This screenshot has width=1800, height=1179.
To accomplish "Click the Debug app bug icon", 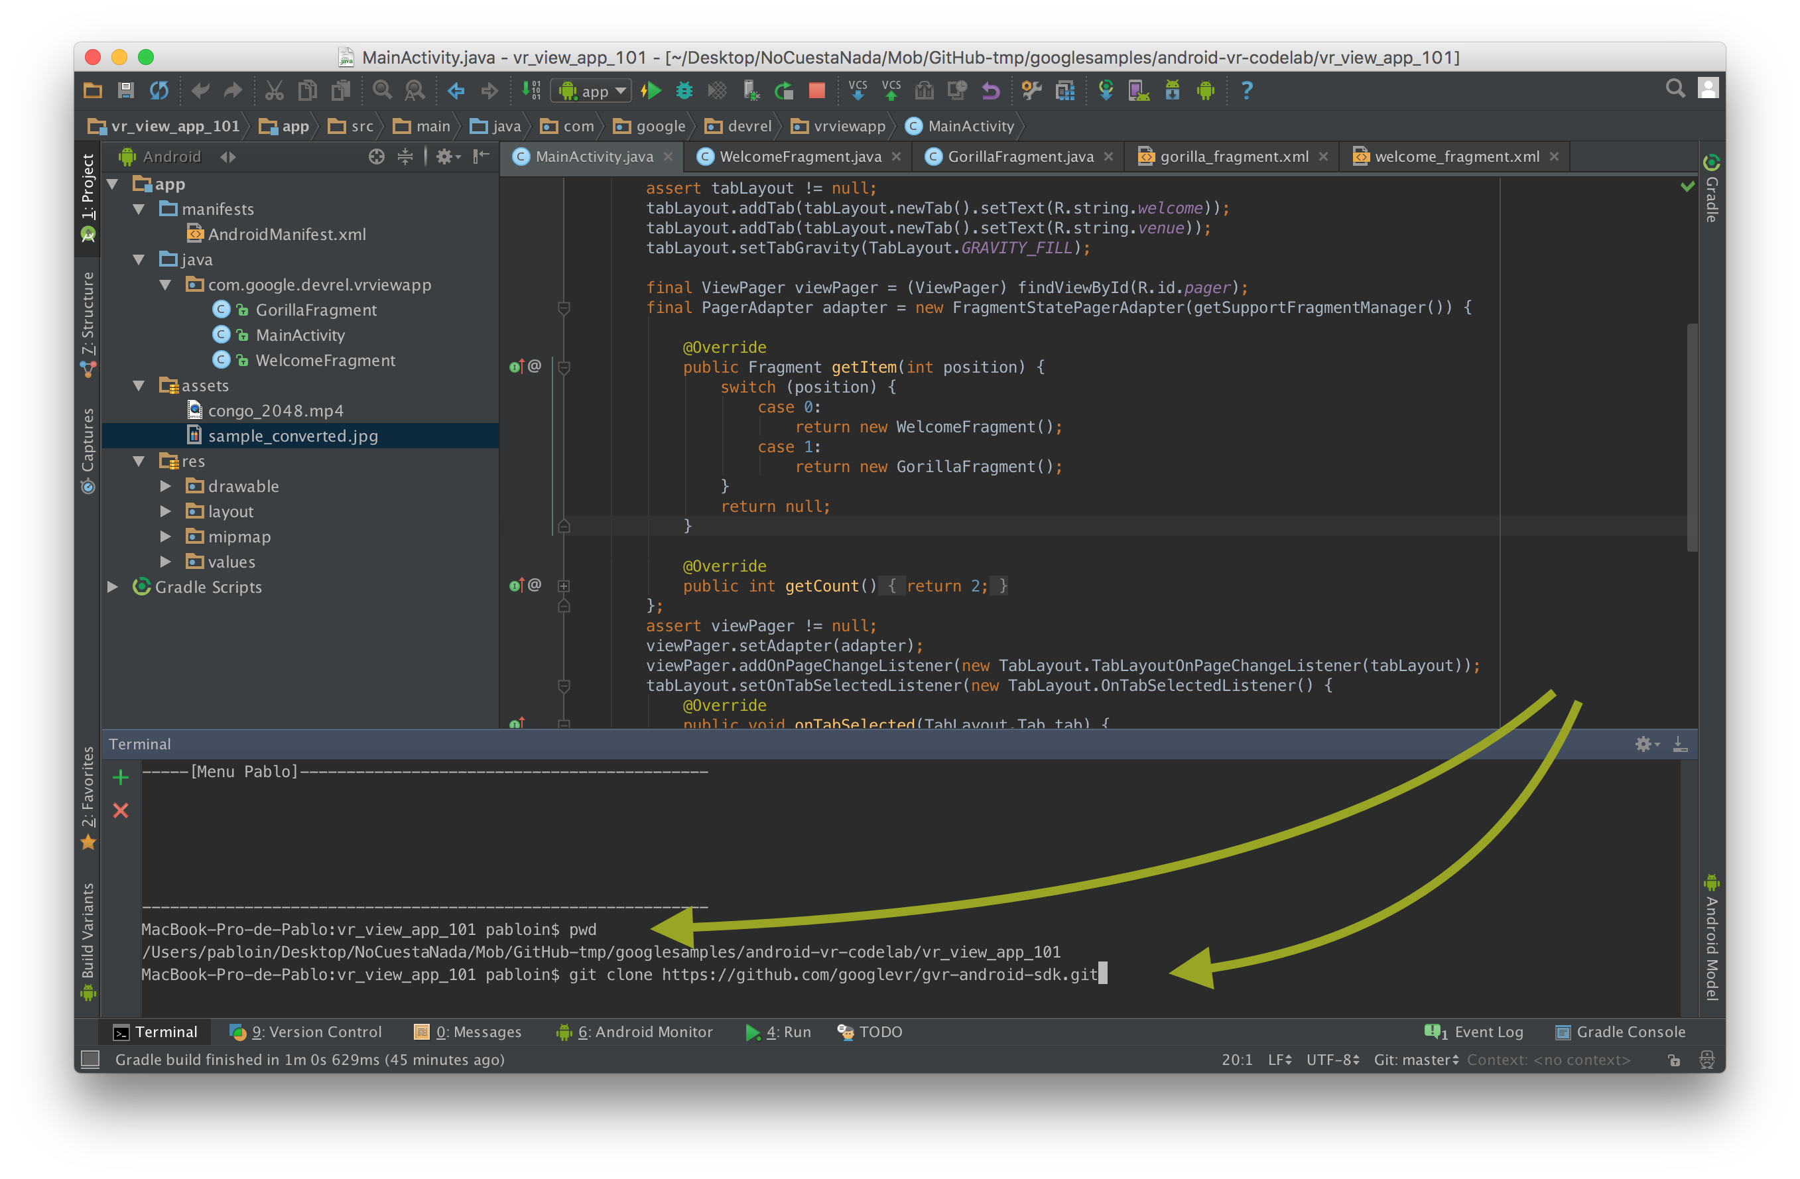I will (x=684, y=91).
